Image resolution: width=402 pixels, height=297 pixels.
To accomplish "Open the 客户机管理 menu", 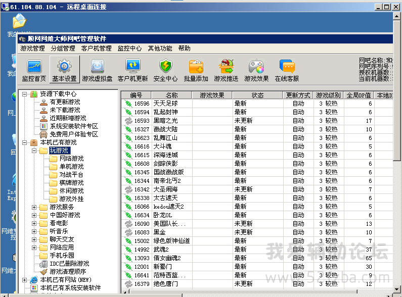I will [97, 48].
